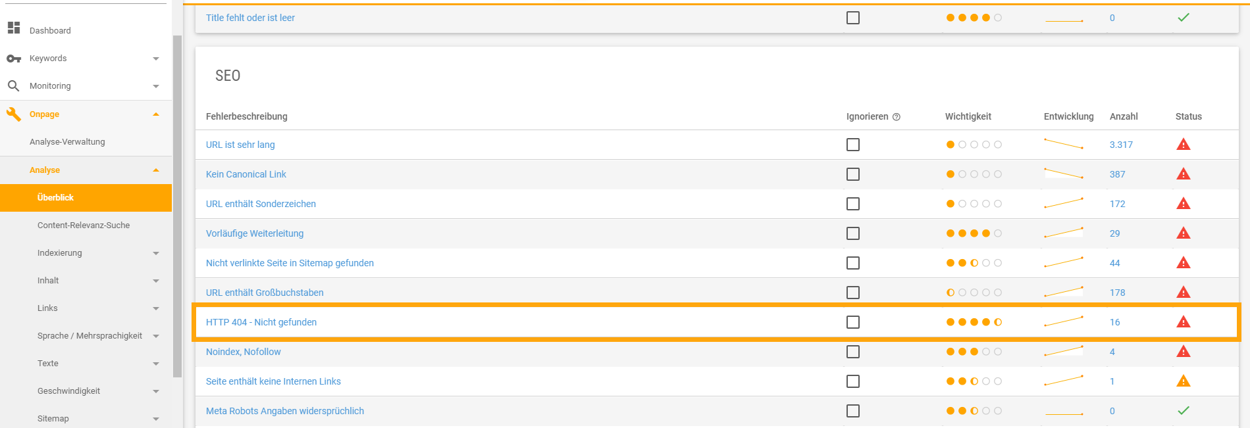Viewport: 1250px width, 428px height.
Task: Expand the Geschwindigkeit submenu arrow
Action: point(156,391)
